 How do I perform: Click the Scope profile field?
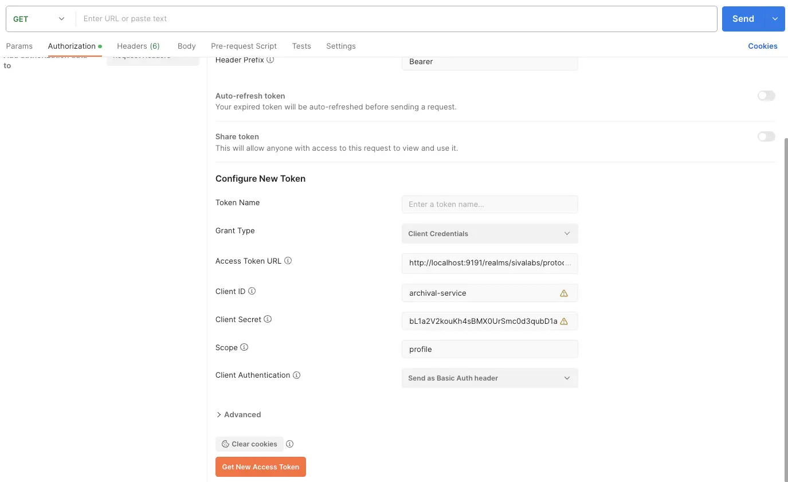[490, 349]
